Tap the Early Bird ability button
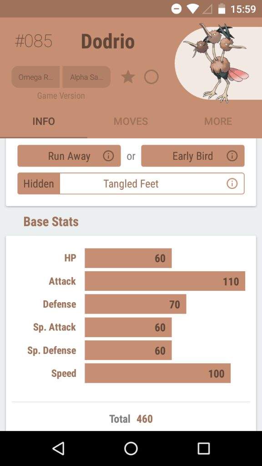 tap(193, 156)
